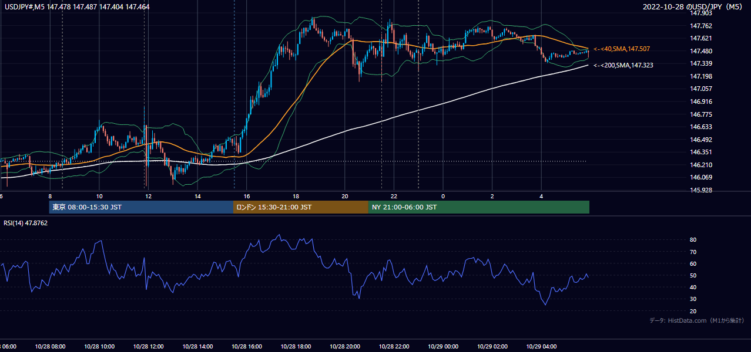Click the 10/29 00:00 time label

click(x=443, y=347)
